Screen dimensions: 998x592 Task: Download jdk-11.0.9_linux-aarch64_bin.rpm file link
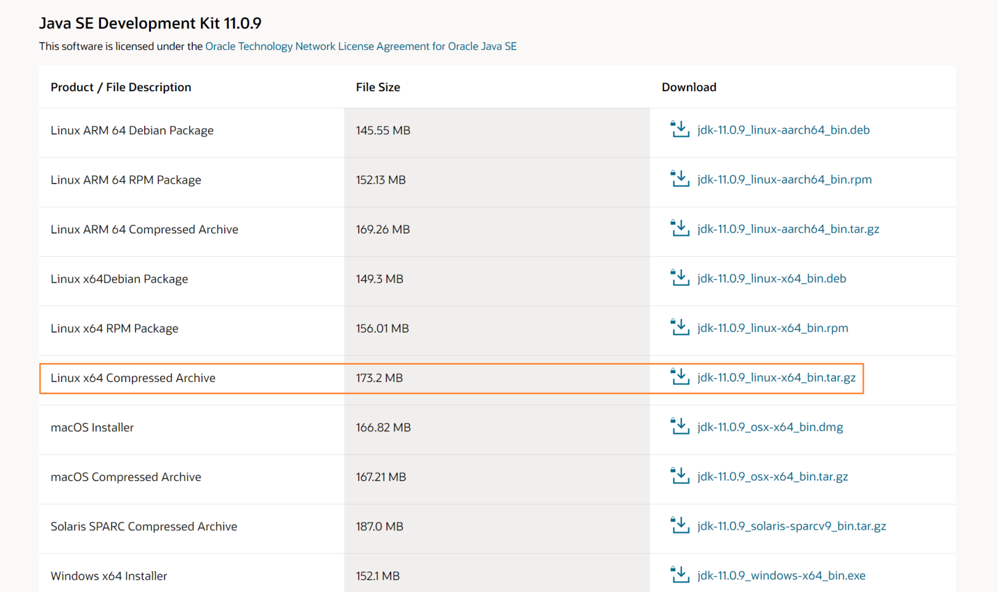point(784,179)
